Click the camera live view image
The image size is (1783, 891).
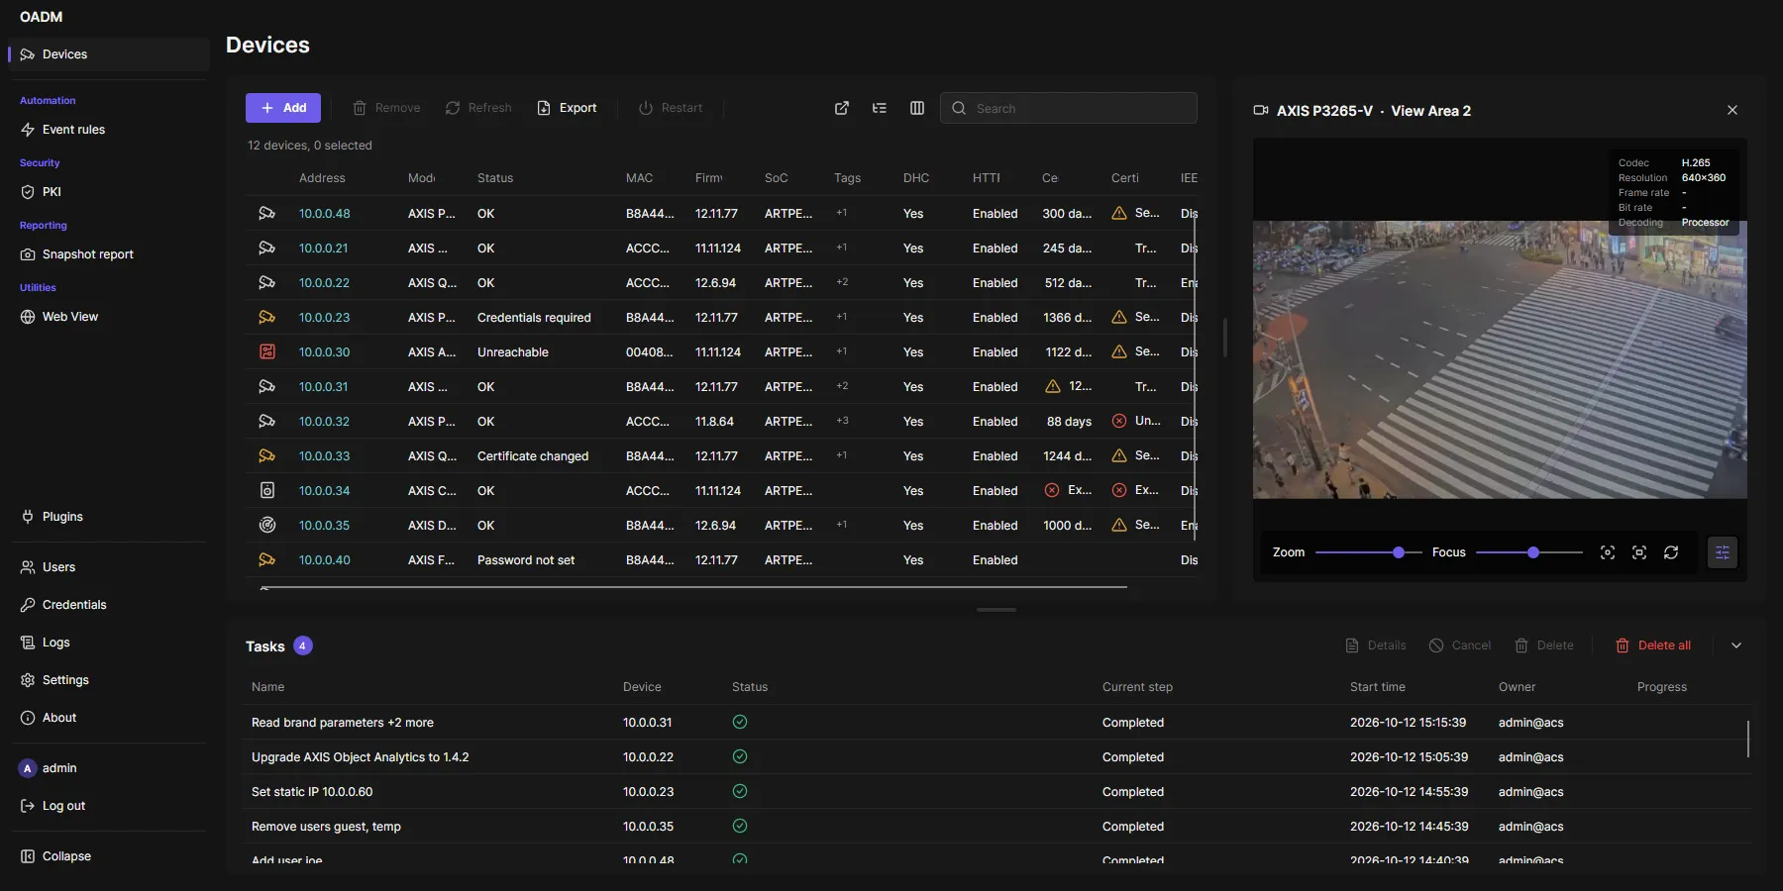(1500, 359)
